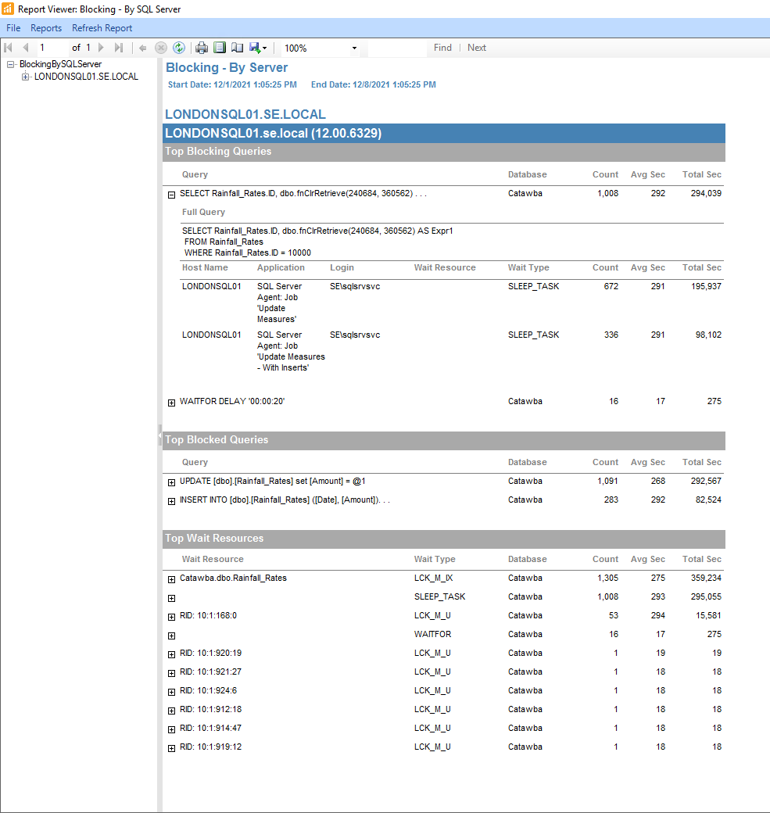Expand INSERT INTO Rainfall_Rates blocked query
Viewport: 770px width, 813px height.
point(172,501)
